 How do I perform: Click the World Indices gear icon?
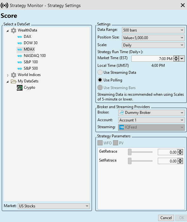pos(14,75)
